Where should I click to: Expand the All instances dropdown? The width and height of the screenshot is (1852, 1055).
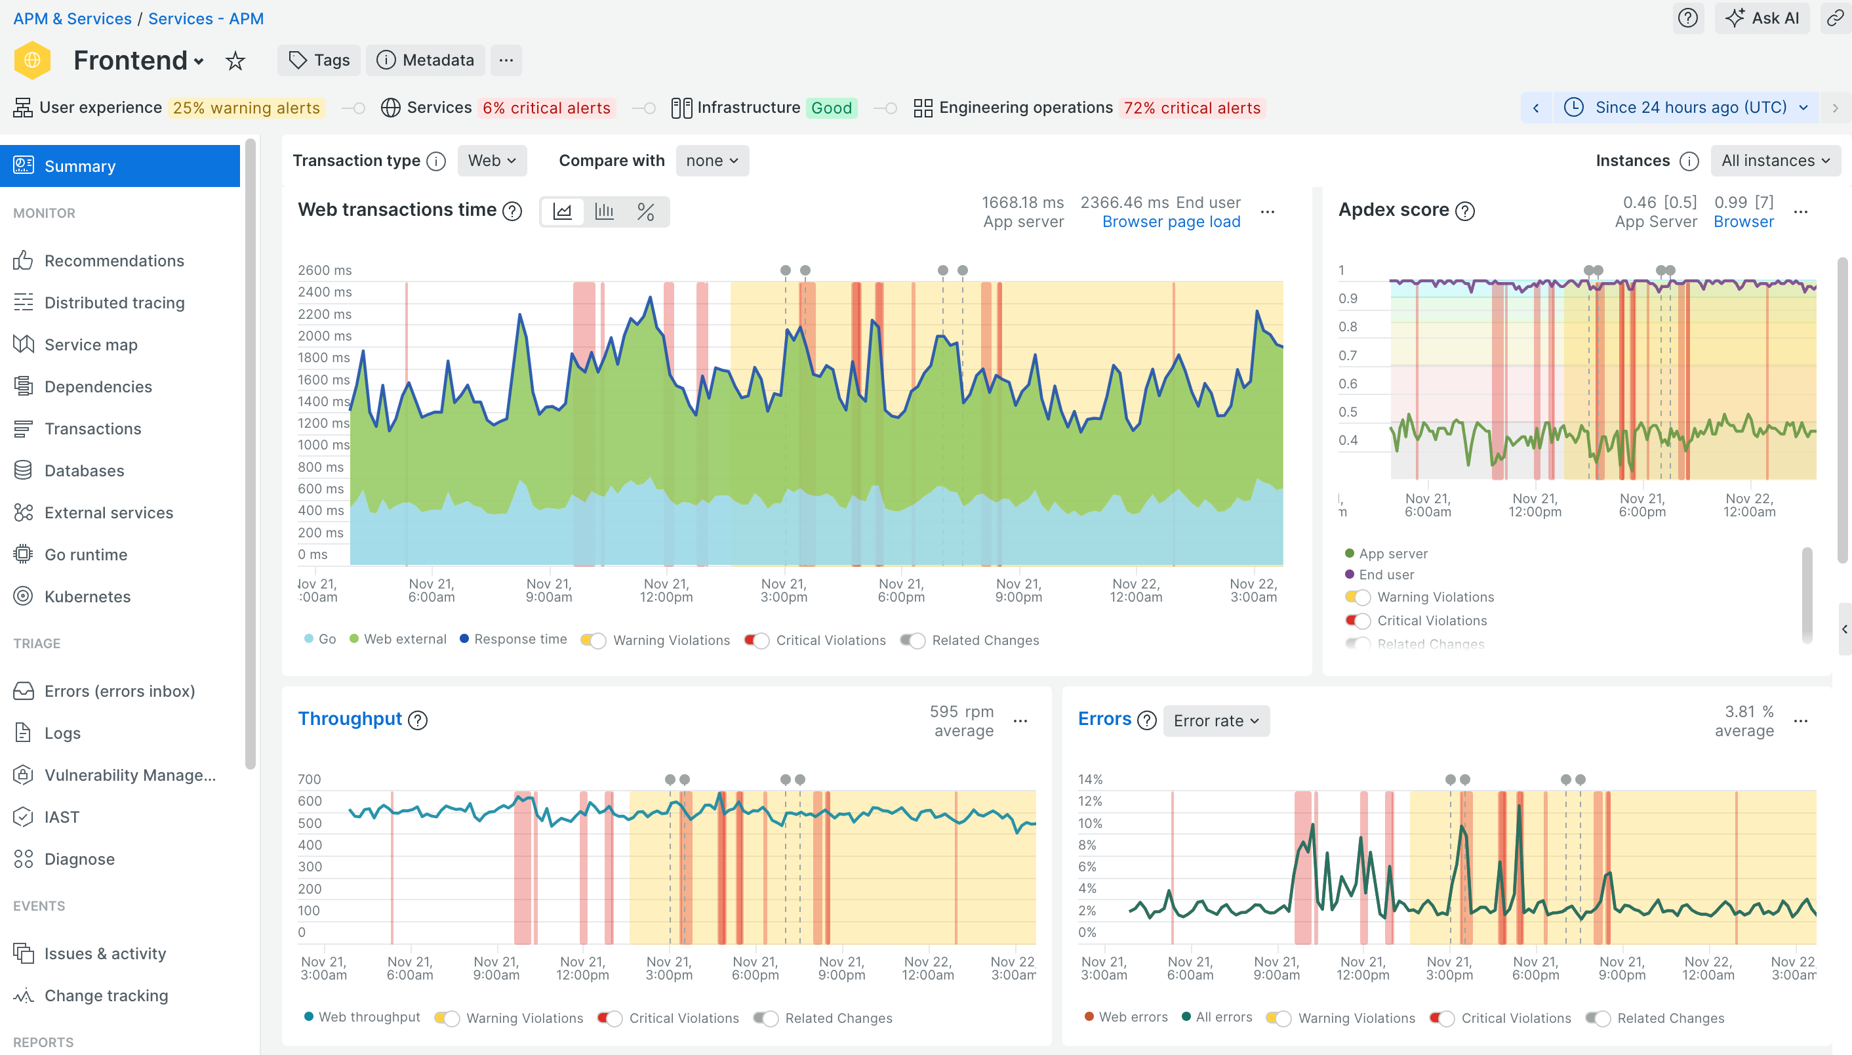[1775, 161]
